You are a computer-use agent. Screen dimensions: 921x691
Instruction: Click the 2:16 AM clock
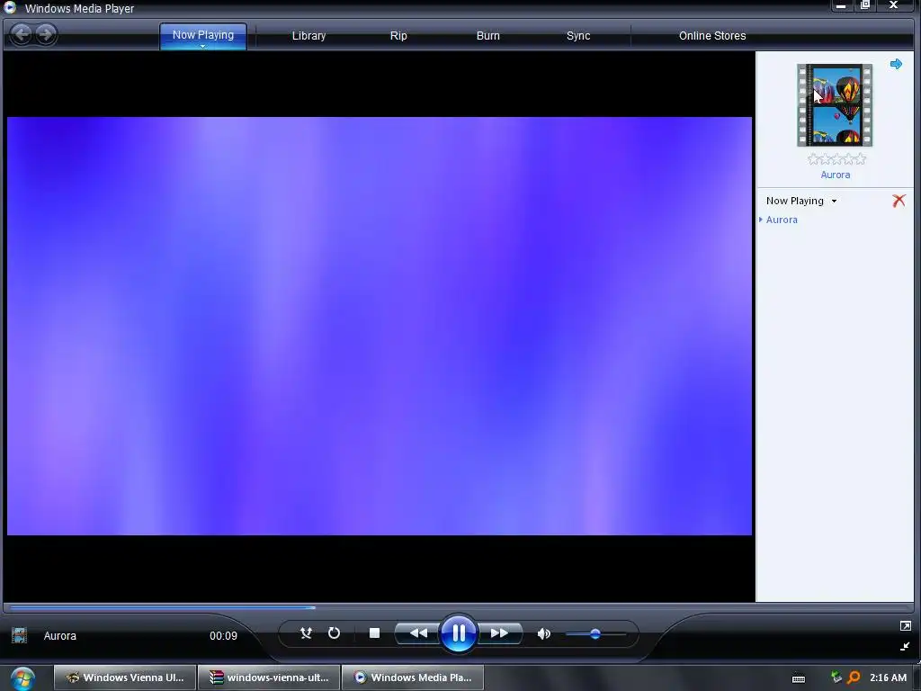pos(888,678)
